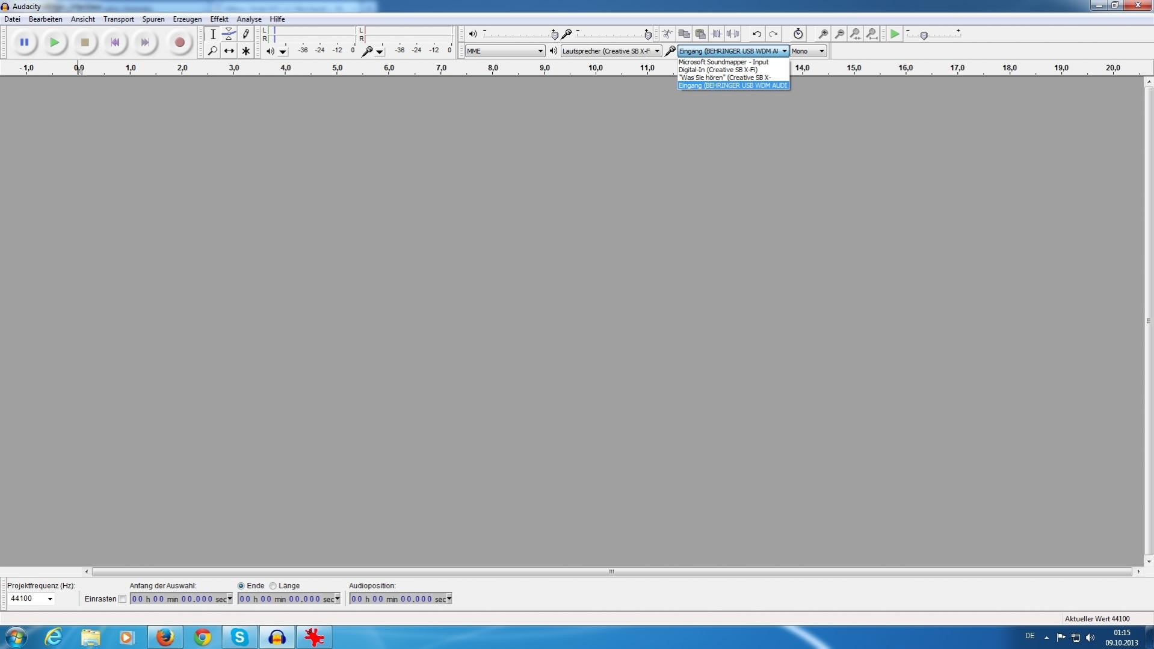
Task: Open the Ansicht menu
Action: (x=82, y=19)
